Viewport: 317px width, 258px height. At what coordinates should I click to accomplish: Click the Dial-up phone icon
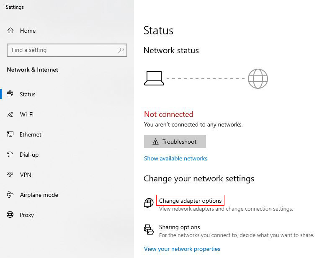point(10,155)
